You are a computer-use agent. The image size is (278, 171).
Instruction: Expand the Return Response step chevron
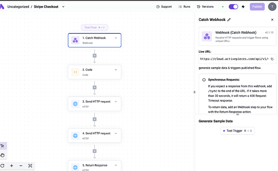pyautogui.click(x=116, y=165)
